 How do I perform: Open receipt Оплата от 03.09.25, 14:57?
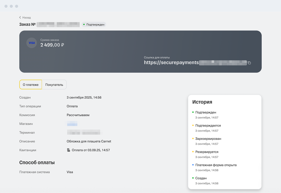pos(91,150)
